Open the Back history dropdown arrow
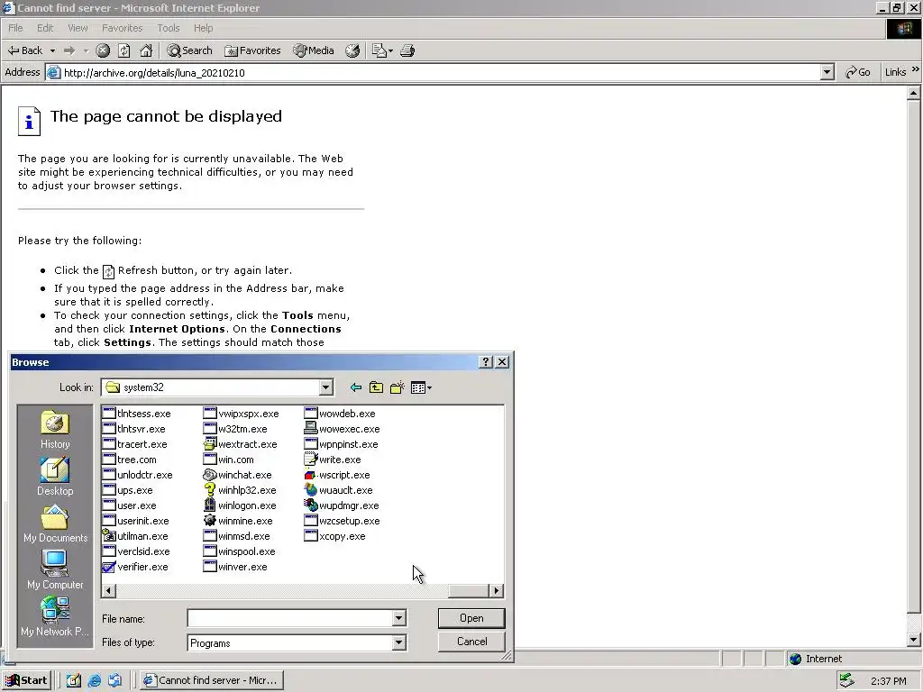Image resolution: width=923 pixels, height=692 pixels. (x=52, y=50)
